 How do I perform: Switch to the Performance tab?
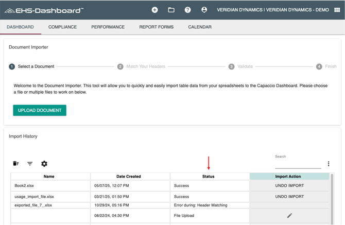coord(108,27)
